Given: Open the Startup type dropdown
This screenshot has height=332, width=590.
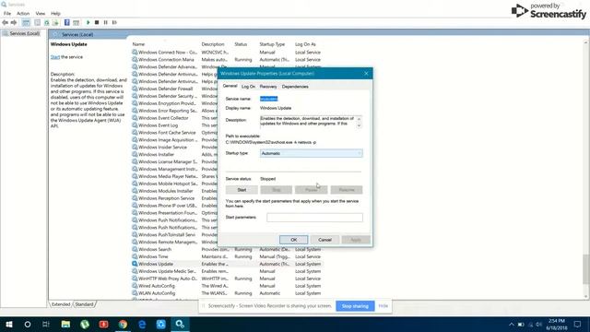Looking at the screenshot, I should point(312,153).
